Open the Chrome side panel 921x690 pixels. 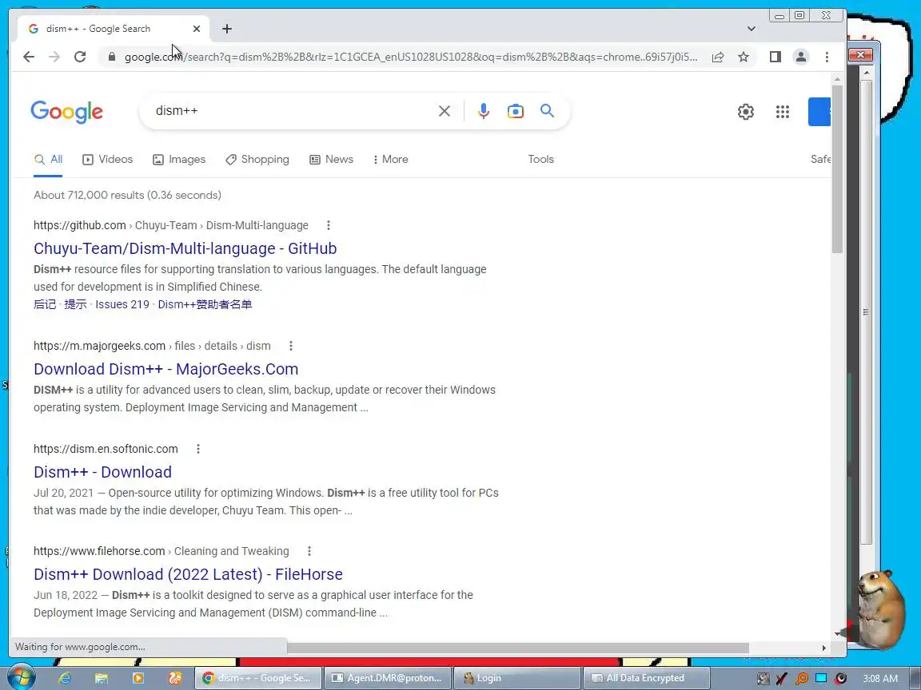[x=775, y=57]
